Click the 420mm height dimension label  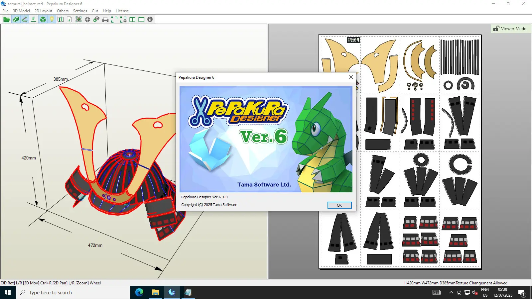click(x=29, y=158)
